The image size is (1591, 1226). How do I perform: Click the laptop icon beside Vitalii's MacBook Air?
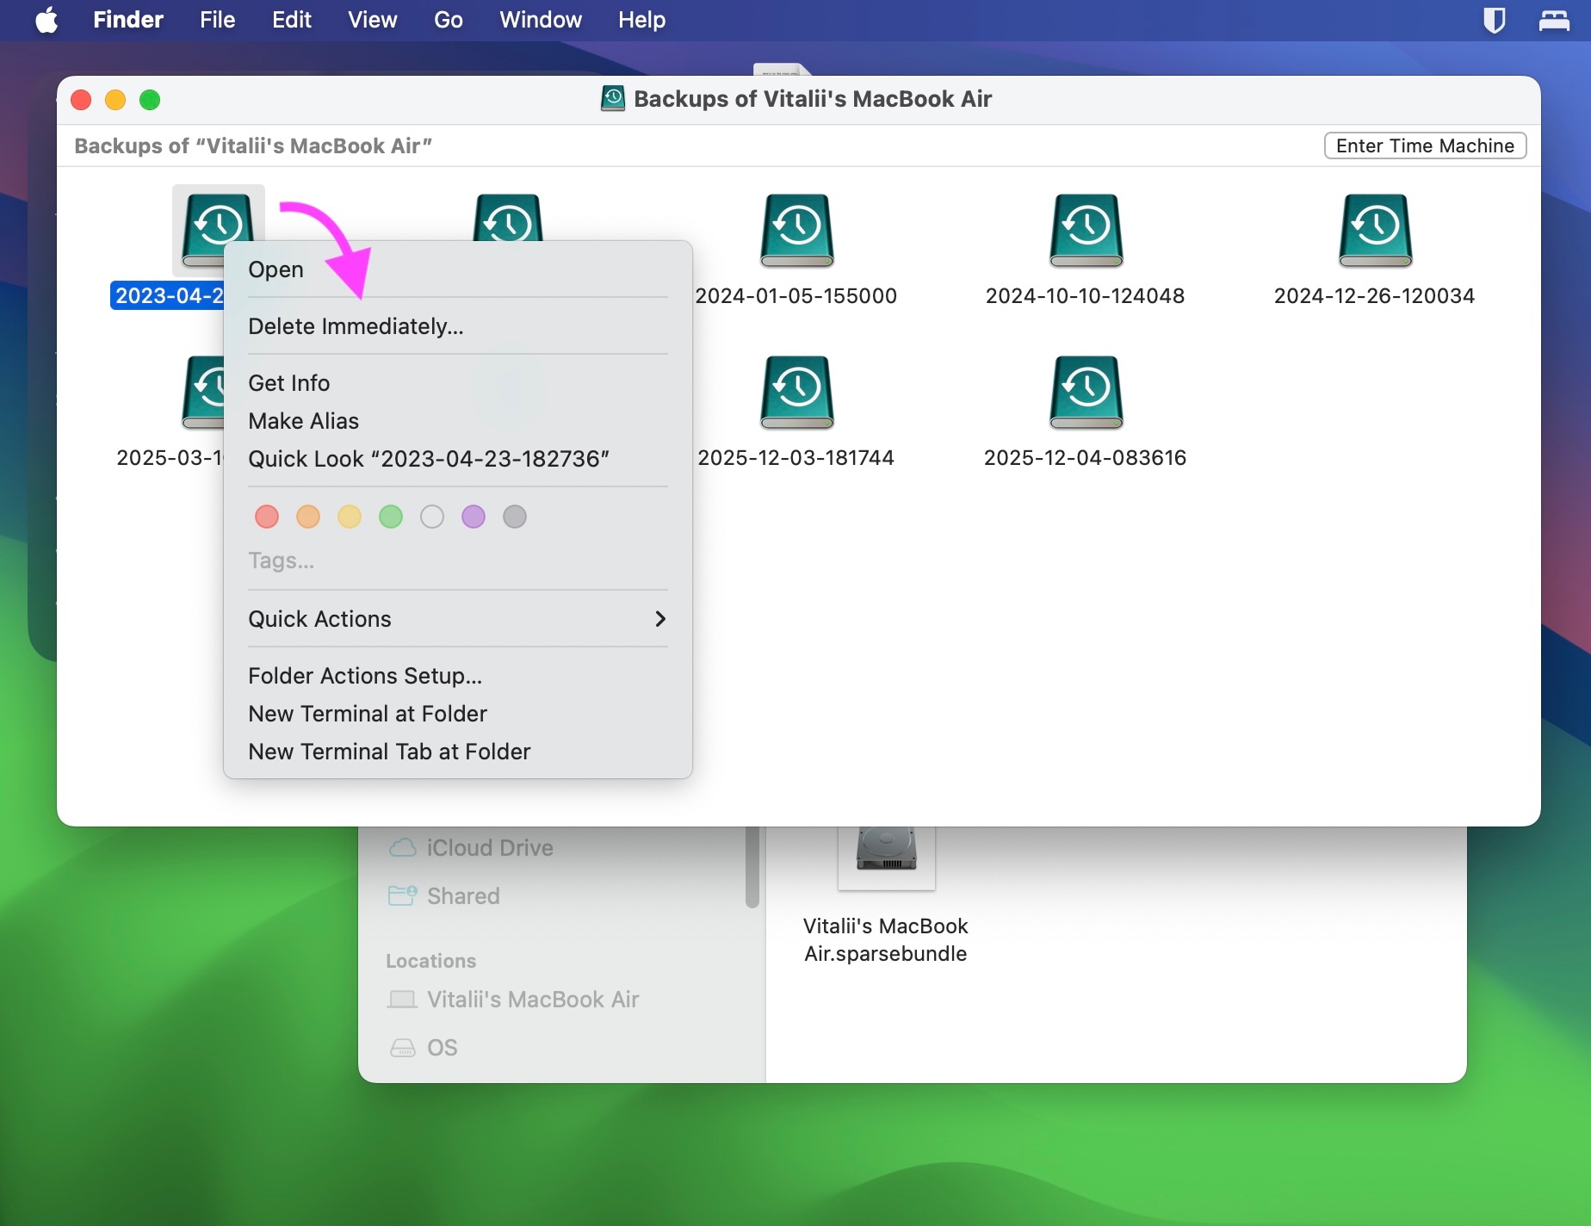pos(402,1000)
